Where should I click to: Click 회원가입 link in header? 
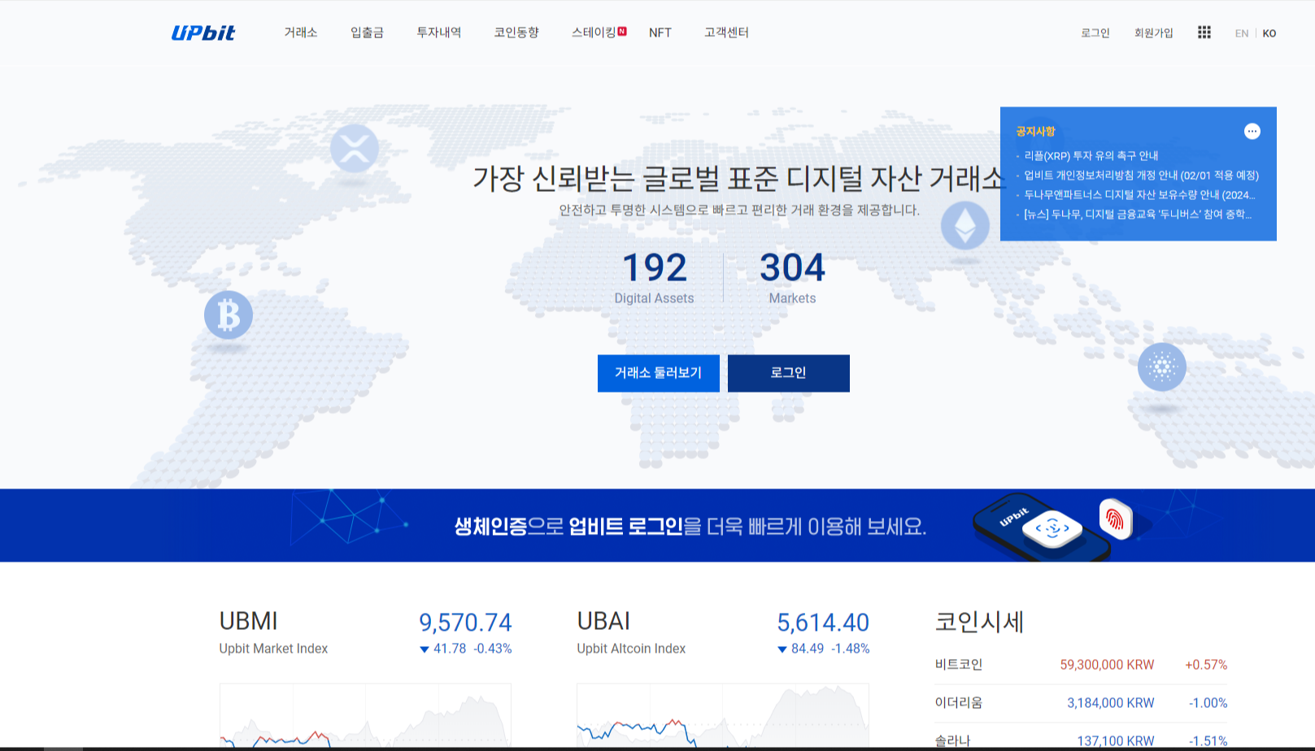[x=1154, y=33]
